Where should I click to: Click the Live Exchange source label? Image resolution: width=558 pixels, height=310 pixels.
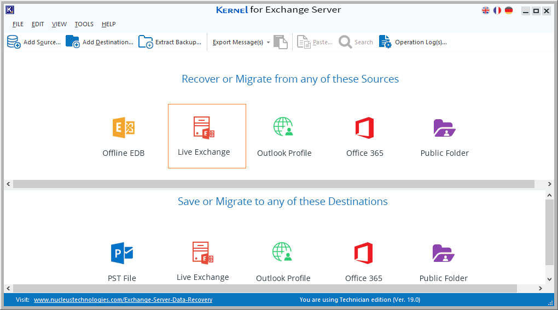click(204, 152)
